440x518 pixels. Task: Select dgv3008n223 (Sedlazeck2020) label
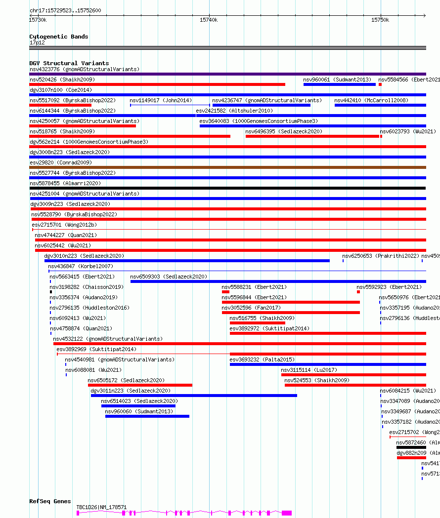70,152
